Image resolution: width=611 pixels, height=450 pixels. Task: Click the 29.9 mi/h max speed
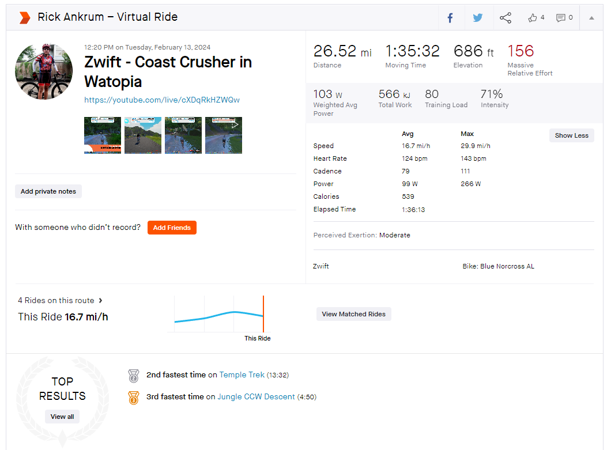point(476,146)
